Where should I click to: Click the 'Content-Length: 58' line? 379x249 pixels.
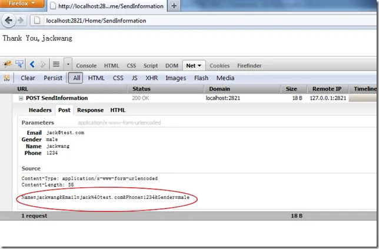(48, 185)
